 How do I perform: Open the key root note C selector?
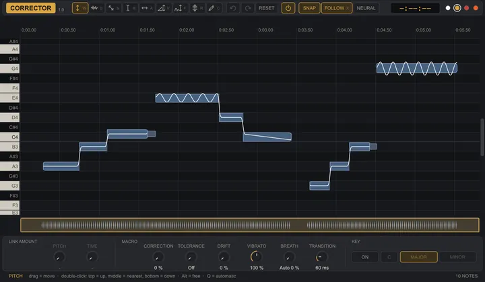pyautogui.click(x=389, y=257)
